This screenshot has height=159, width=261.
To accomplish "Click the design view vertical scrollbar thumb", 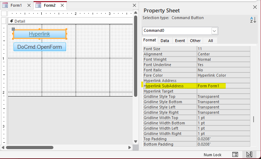I will pyautogui.click(x=136, y=56).
